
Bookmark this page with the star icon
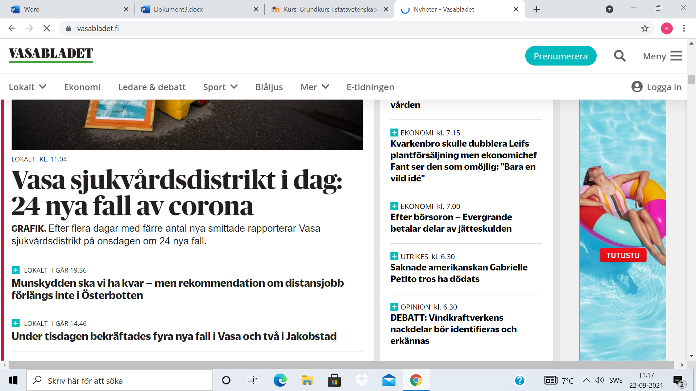(645, 28)
